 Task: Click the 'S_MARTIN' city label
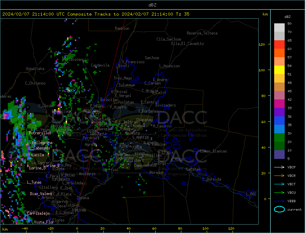coord(140,138)
